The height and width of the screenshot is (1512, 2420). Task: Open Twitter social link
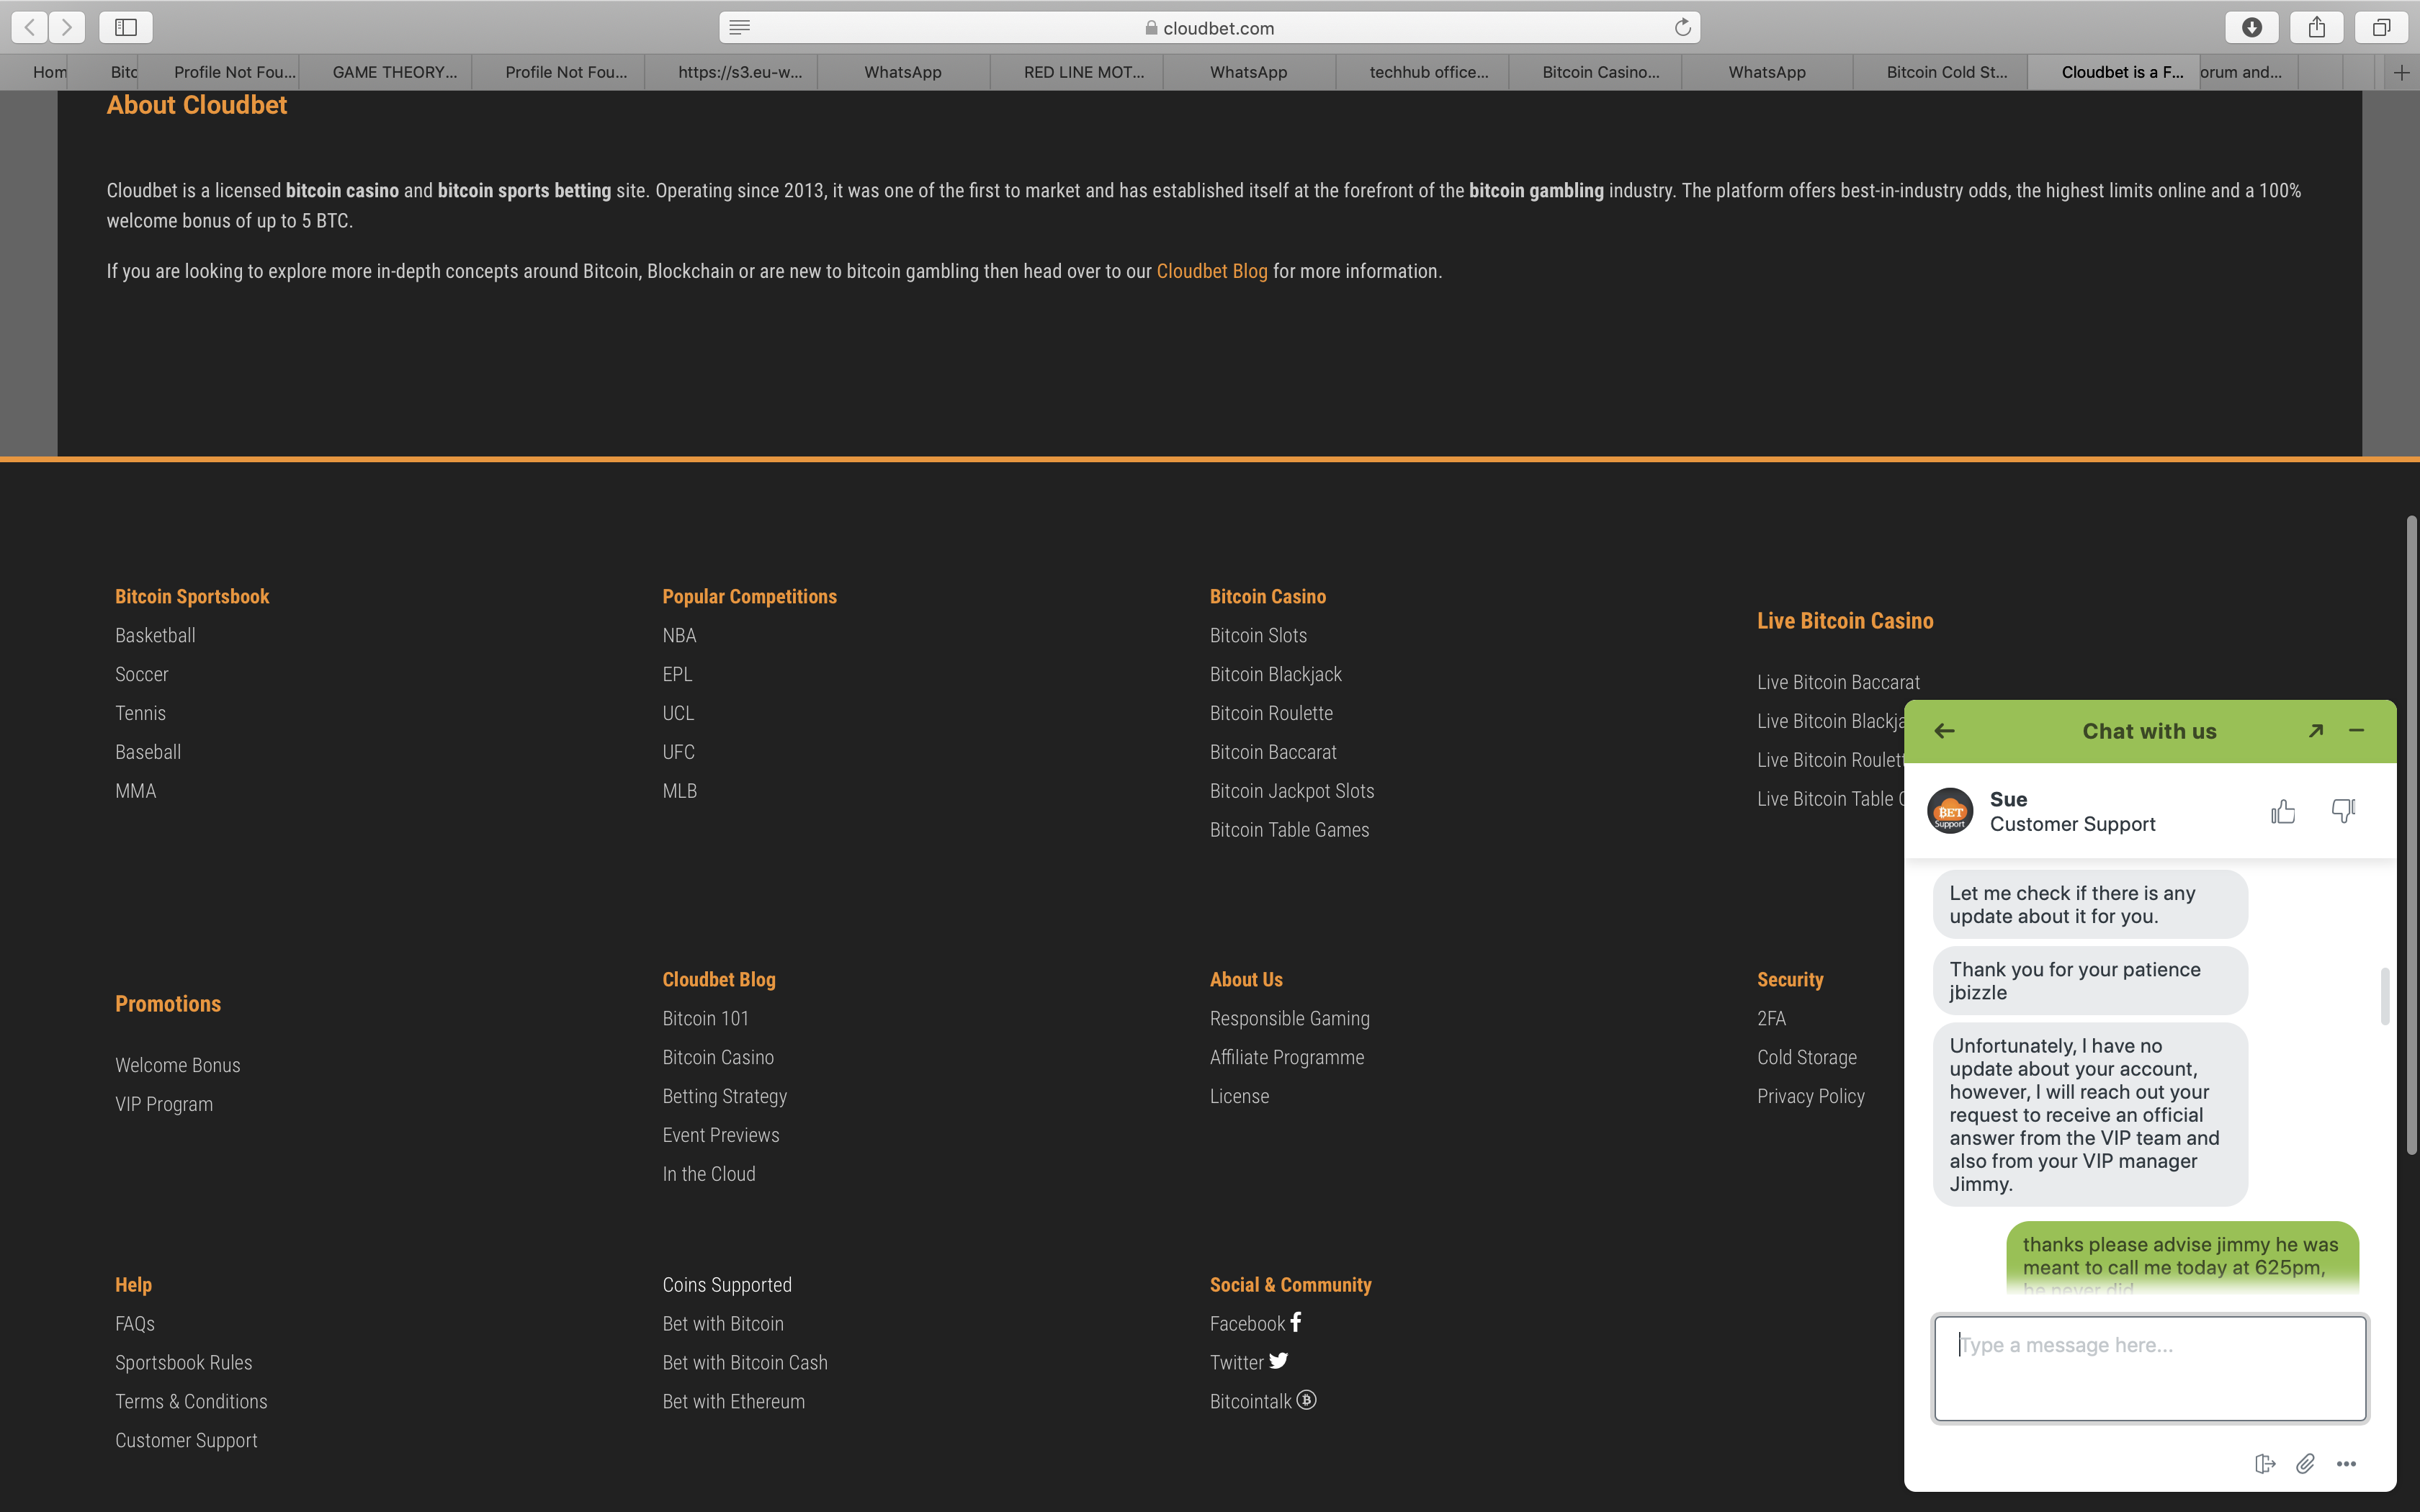[x=1249, y=1362]
